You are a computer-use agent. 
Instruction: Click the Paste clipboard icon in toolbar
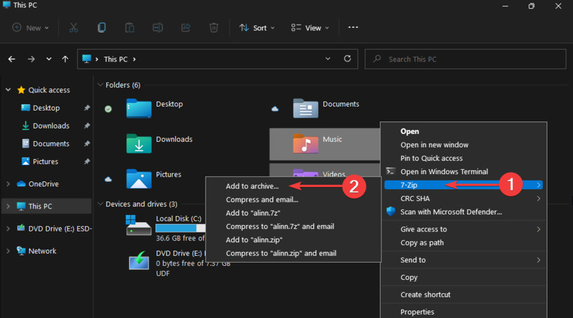130,27
